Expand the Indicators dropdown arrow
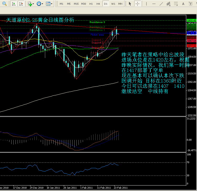The image size is (197, 191). pos(33,4)
